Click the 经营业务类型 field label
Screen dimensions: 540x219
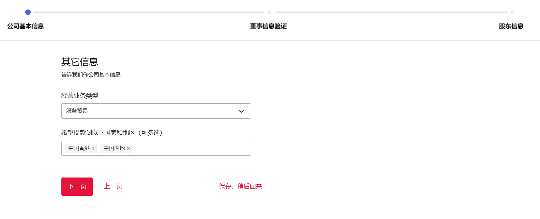80,96
